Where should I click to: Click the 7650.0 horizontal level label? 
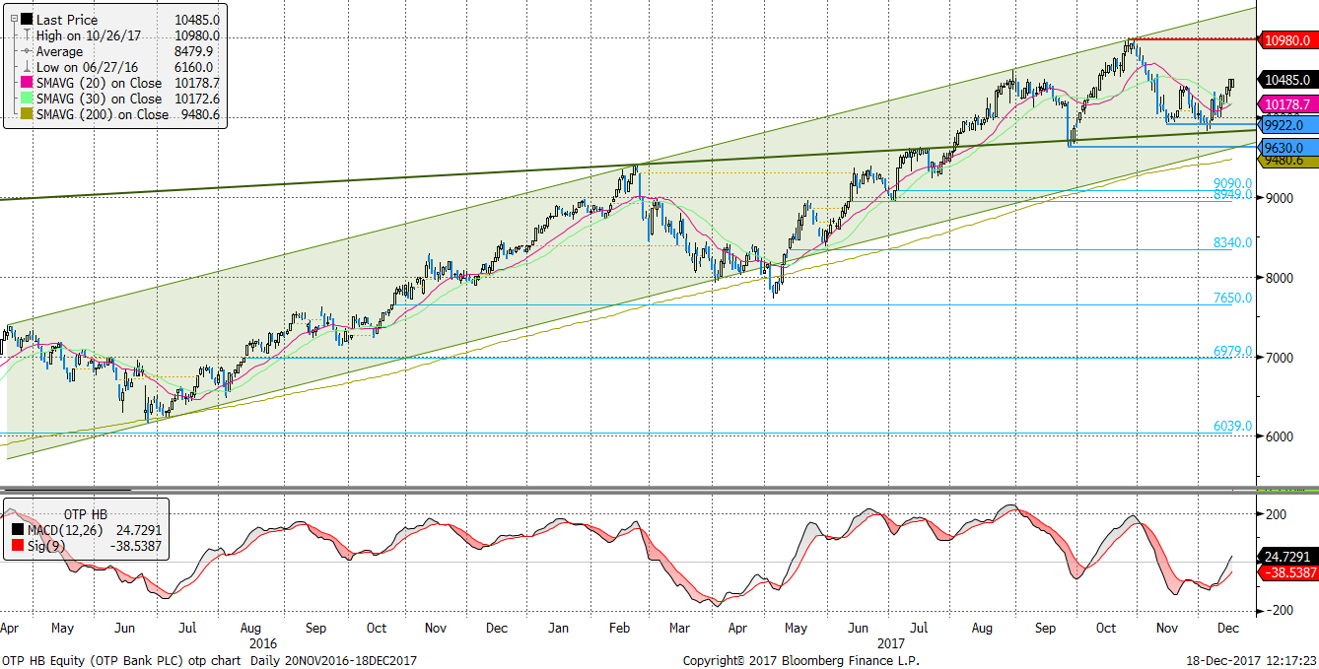(x=1232, y=298)
